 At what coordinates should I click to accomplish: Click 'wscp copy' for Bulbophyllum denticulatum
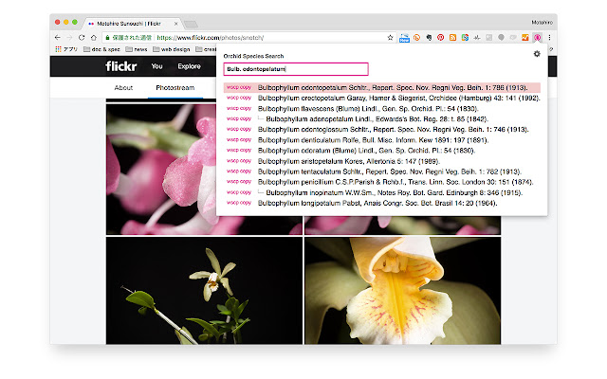click(239, 139)
